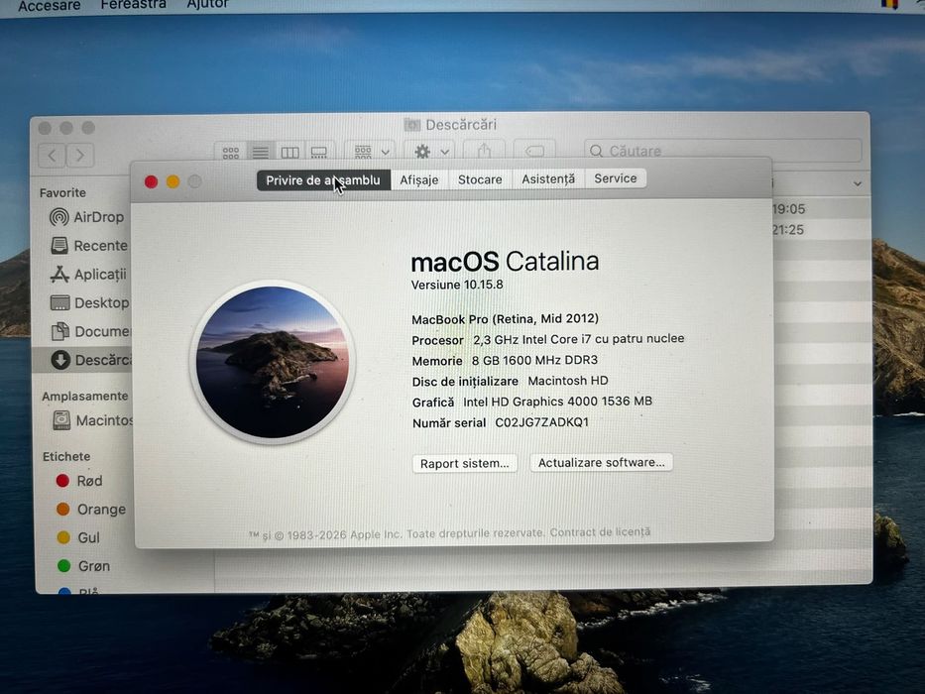Switch Finder to gallery view
This screenshot has height=694, width=925.
coord(319,153)
